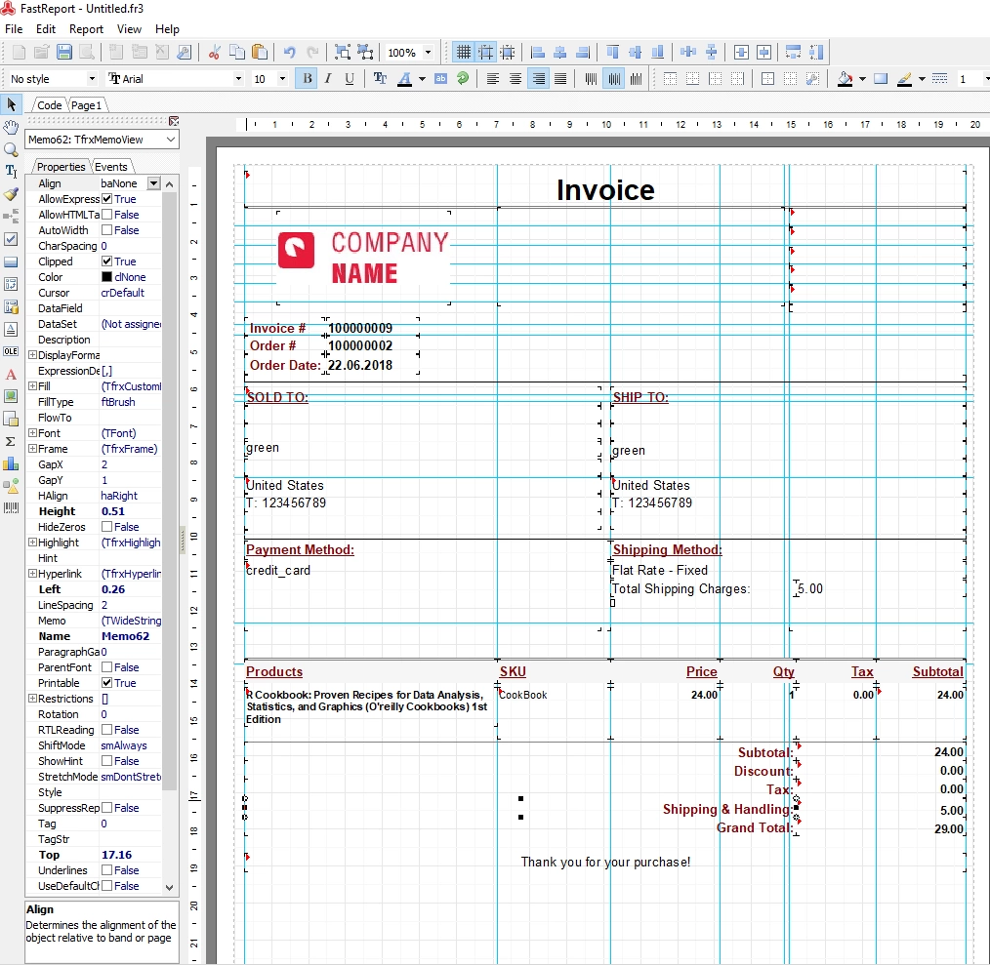Toggle Italic formatting button
Screen dimensions: 990x965
click(x=328, y=79)
